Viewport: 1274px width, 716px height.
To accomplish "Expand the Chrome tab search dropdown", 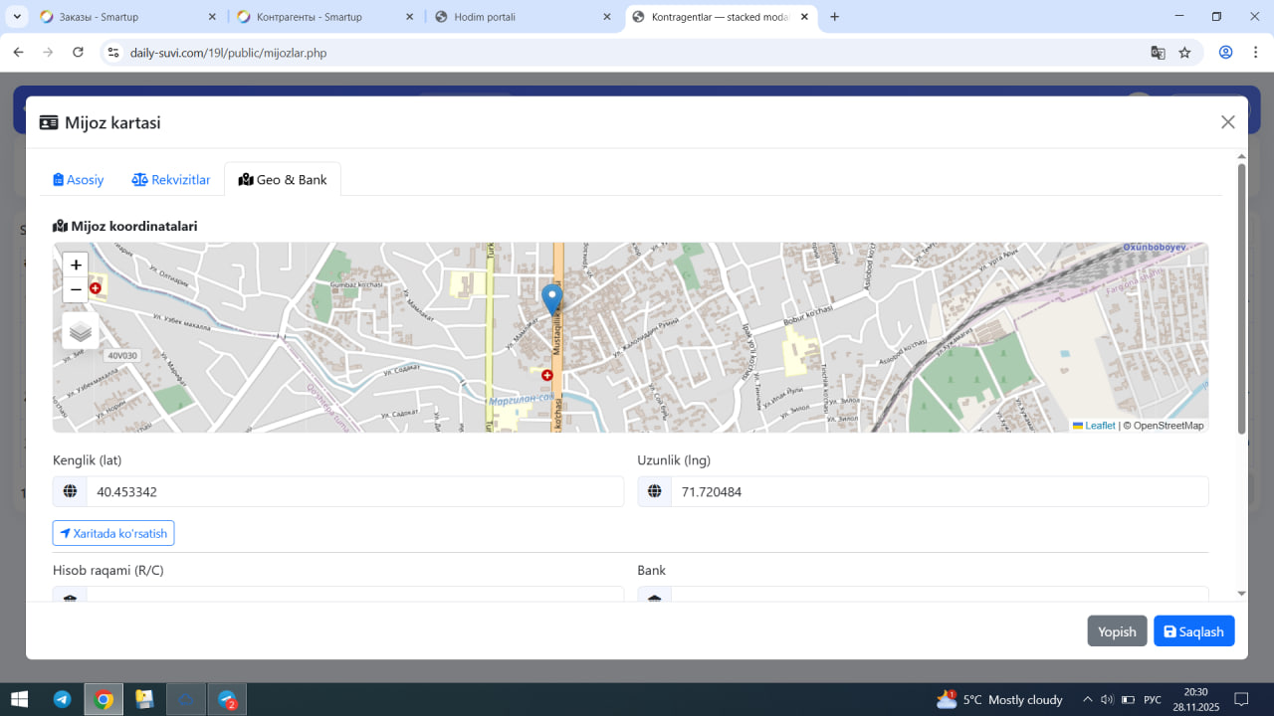I will (17, 17).
